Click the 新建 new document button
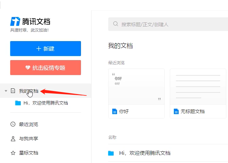The image size is (228, 163). (x=46, y=49)
